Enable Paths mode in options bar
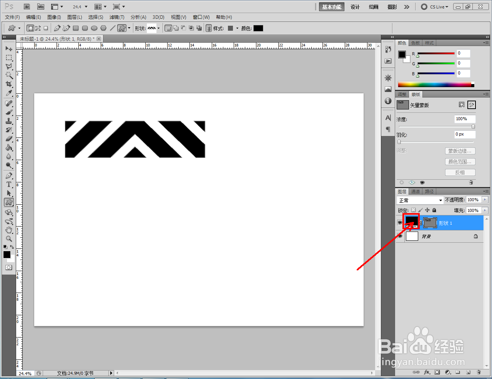This screenshot has height=379, width=492. [38, 28]
